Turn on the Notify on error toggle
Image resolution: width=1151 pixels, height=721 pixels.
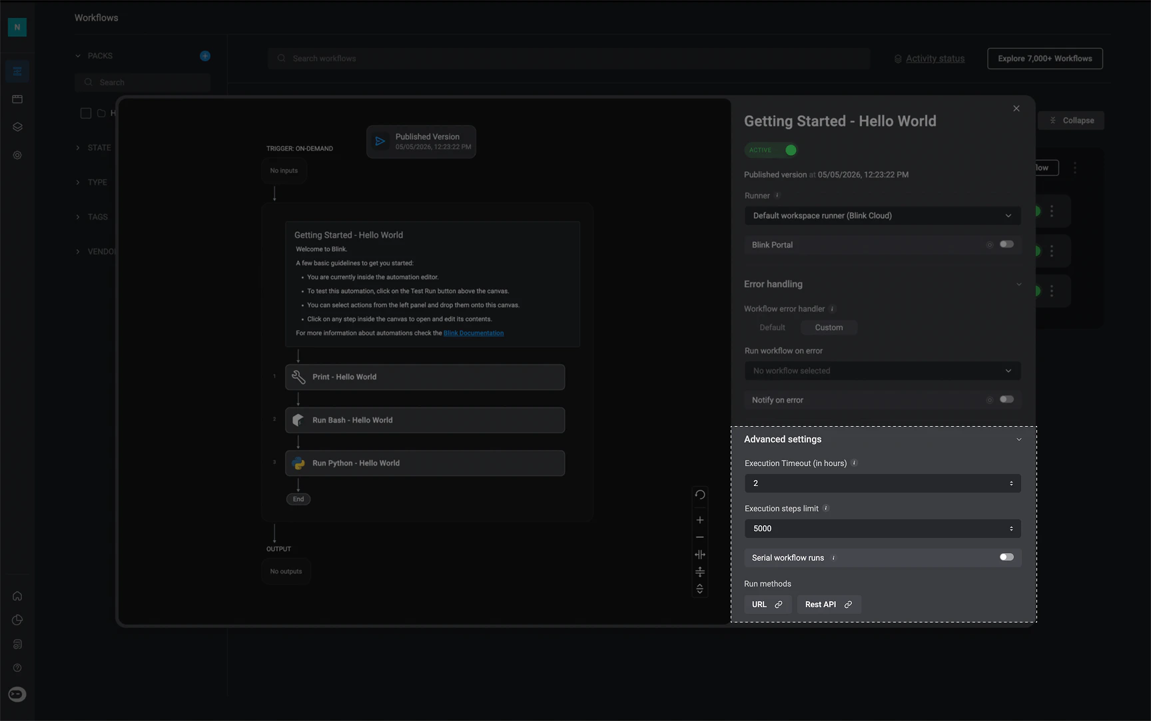(1006, 399)
